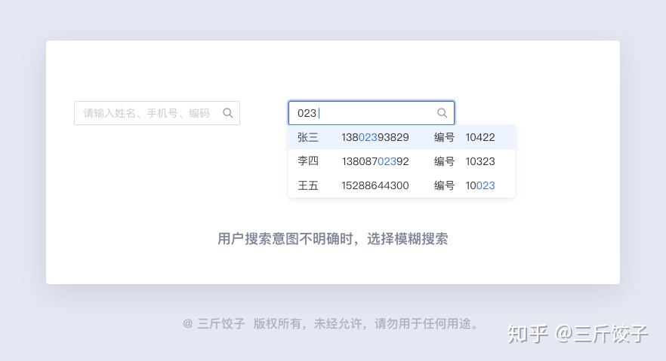The height and width of the screenshot is (361, 666).
Task: Click ID number 10323
Action: (480, 161)
